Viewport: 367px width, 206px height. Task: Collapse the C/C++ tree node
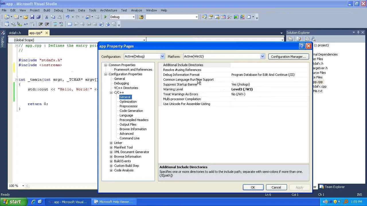pos(111,92)
